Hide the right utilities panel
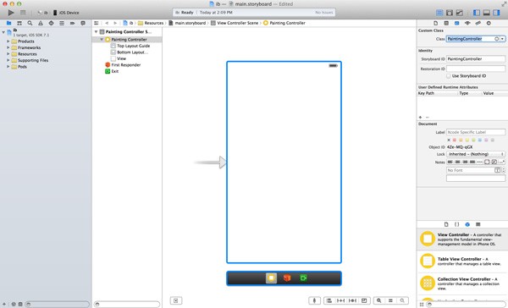508x308 pixels. (496, 13)
